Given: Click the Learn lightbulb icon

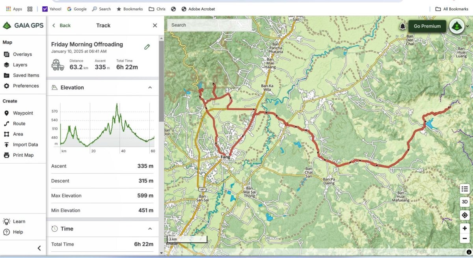Looking at the screenshot, I should tap(6, 221).
